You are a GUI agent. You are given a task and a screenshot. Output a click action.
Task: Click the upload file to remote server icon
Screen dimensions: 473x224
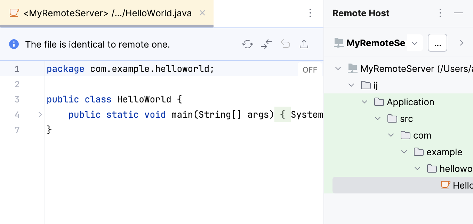[x=304, y=44]
